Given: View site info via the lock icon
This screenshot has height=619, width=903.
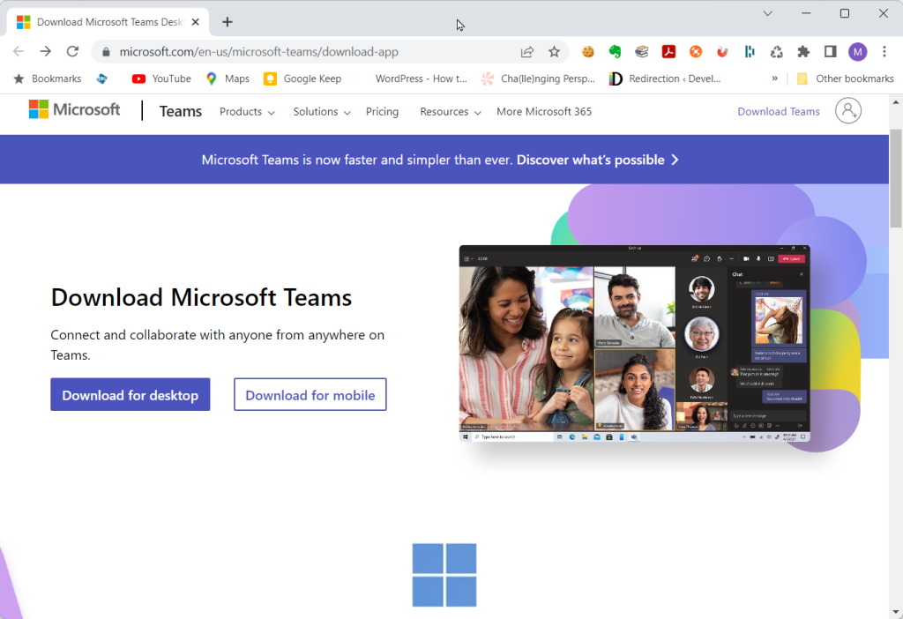Looking at the screenshot, I should pyautogui.click(x=106, y=52).
